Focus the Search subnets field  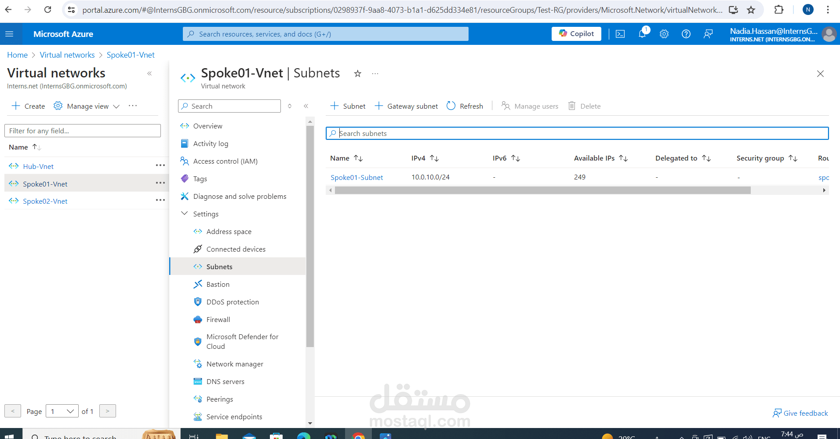(577, 133)
